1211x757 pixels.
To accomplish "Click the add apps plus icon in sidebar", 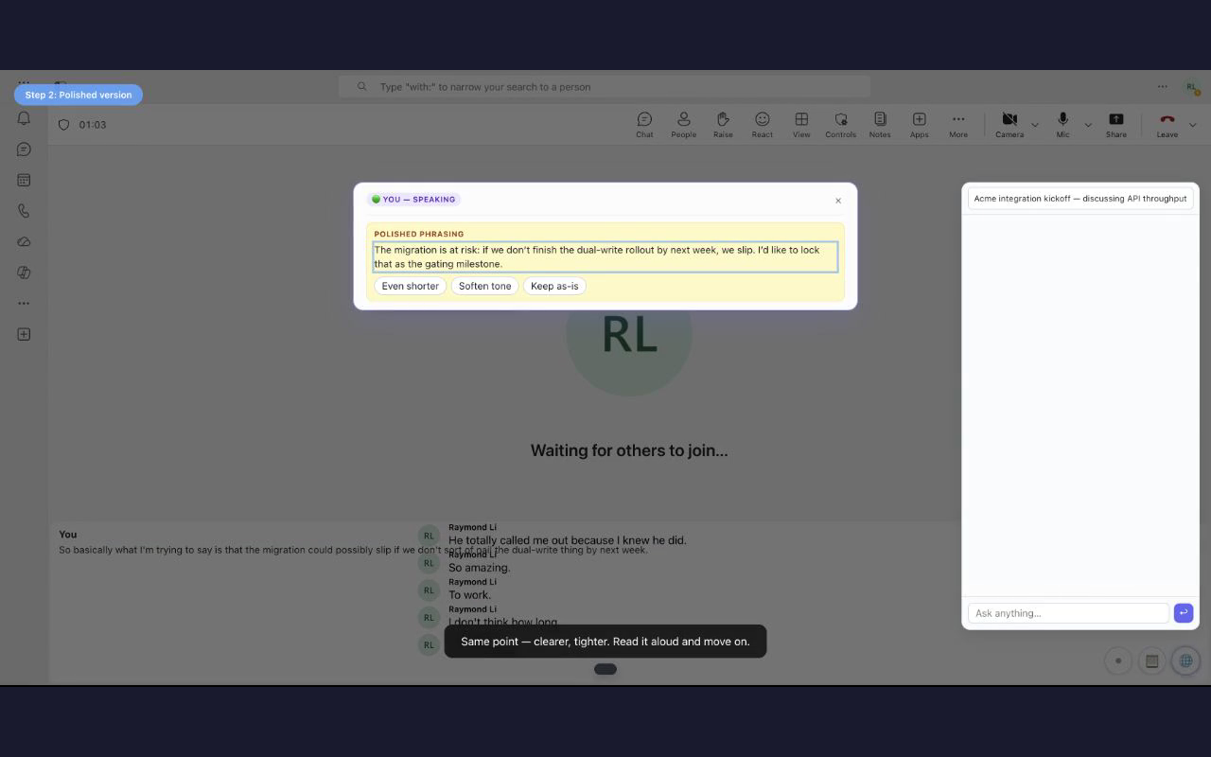I will point(24,334).
